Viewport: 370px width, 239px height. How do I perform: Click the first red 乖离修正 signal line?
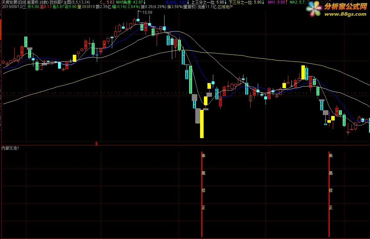(202, 194)
